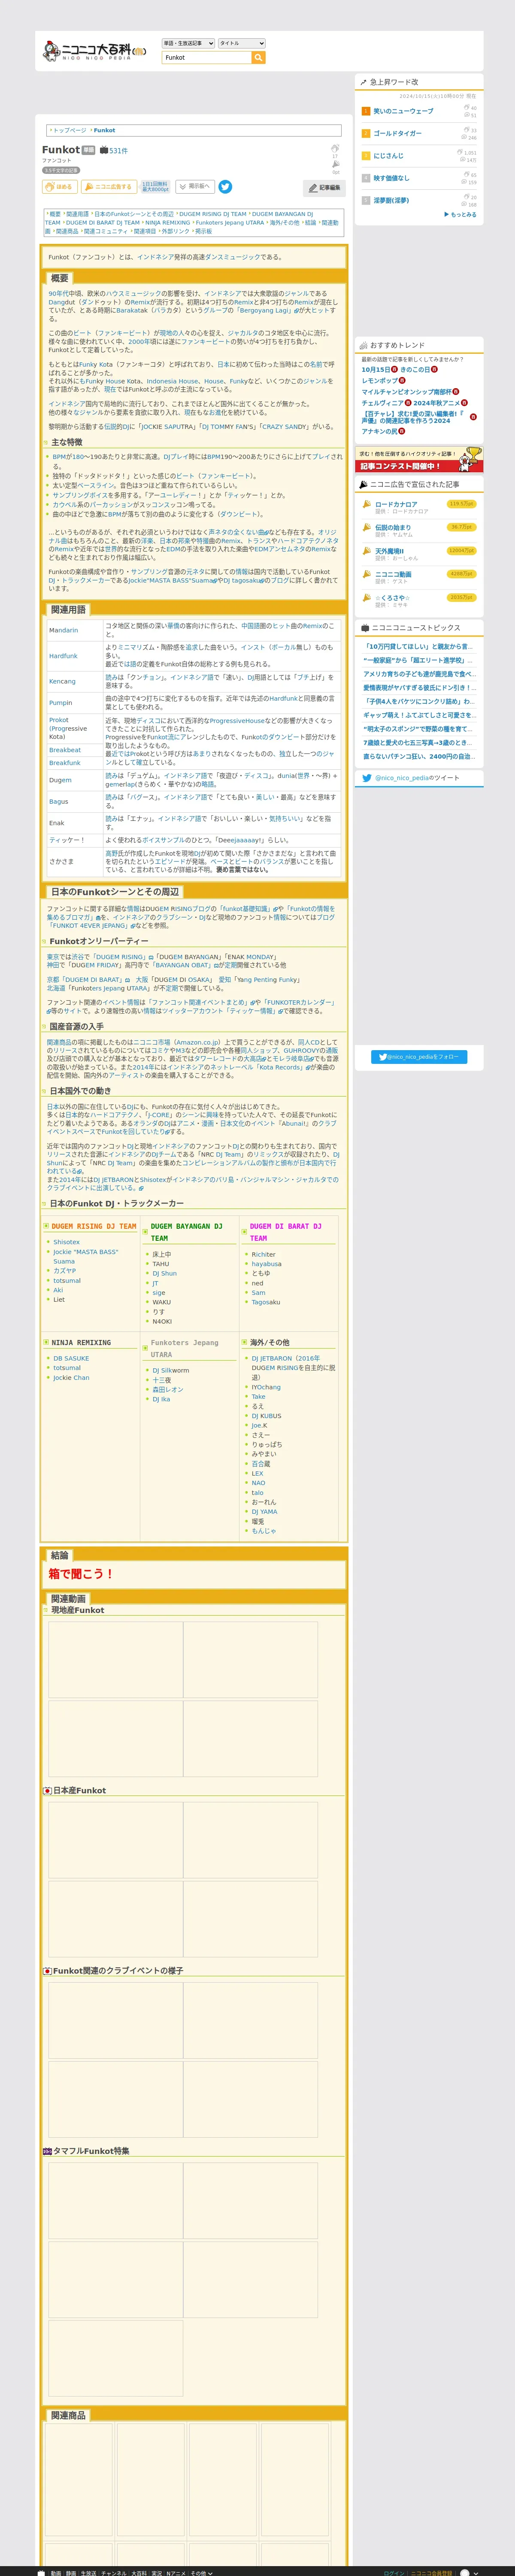The image size is (515, 2576).
Task: Click the 記事編集 edit article button
Action: coord(325,188)
